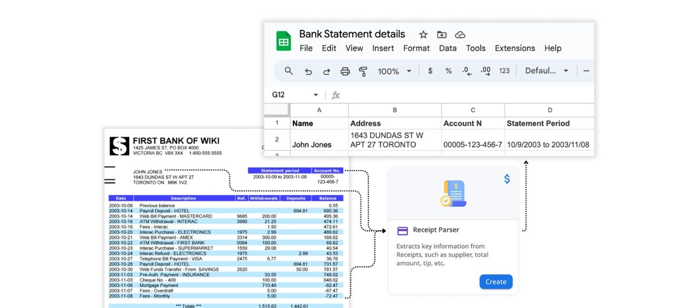The width and height of the screenshot is (696, 308).
Task: Click the move to folder icon
Action: [442, 35]
